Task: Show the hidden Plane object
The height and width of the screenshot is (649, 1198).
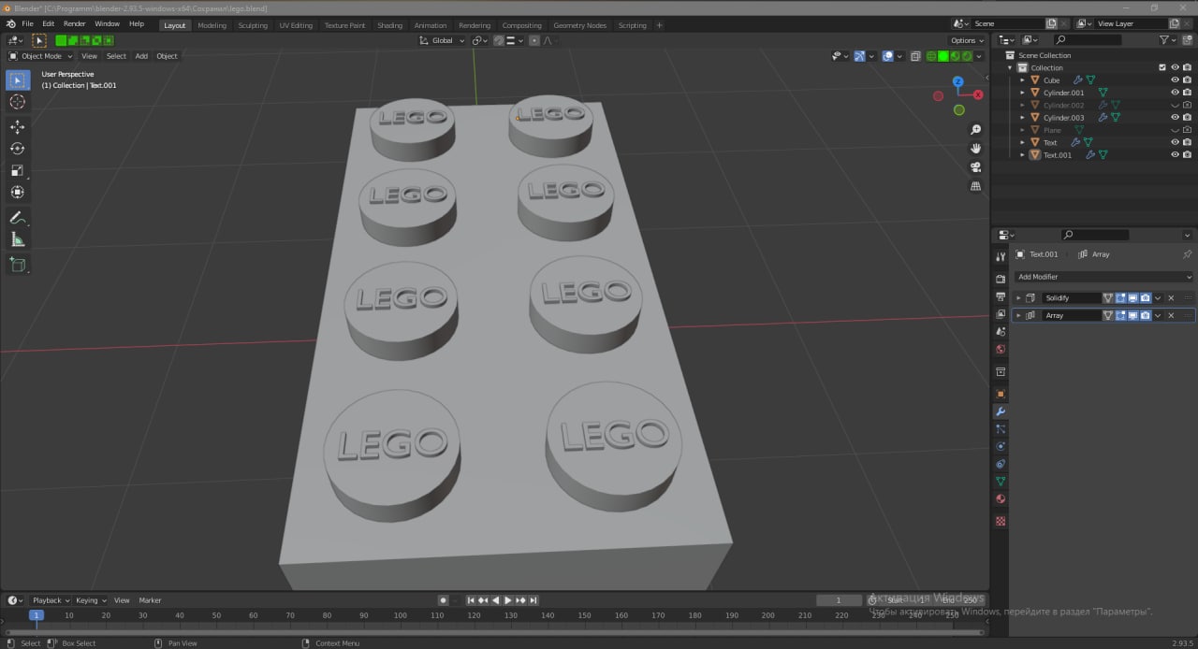Action: pyautogui.click(x=1175, y=130)
